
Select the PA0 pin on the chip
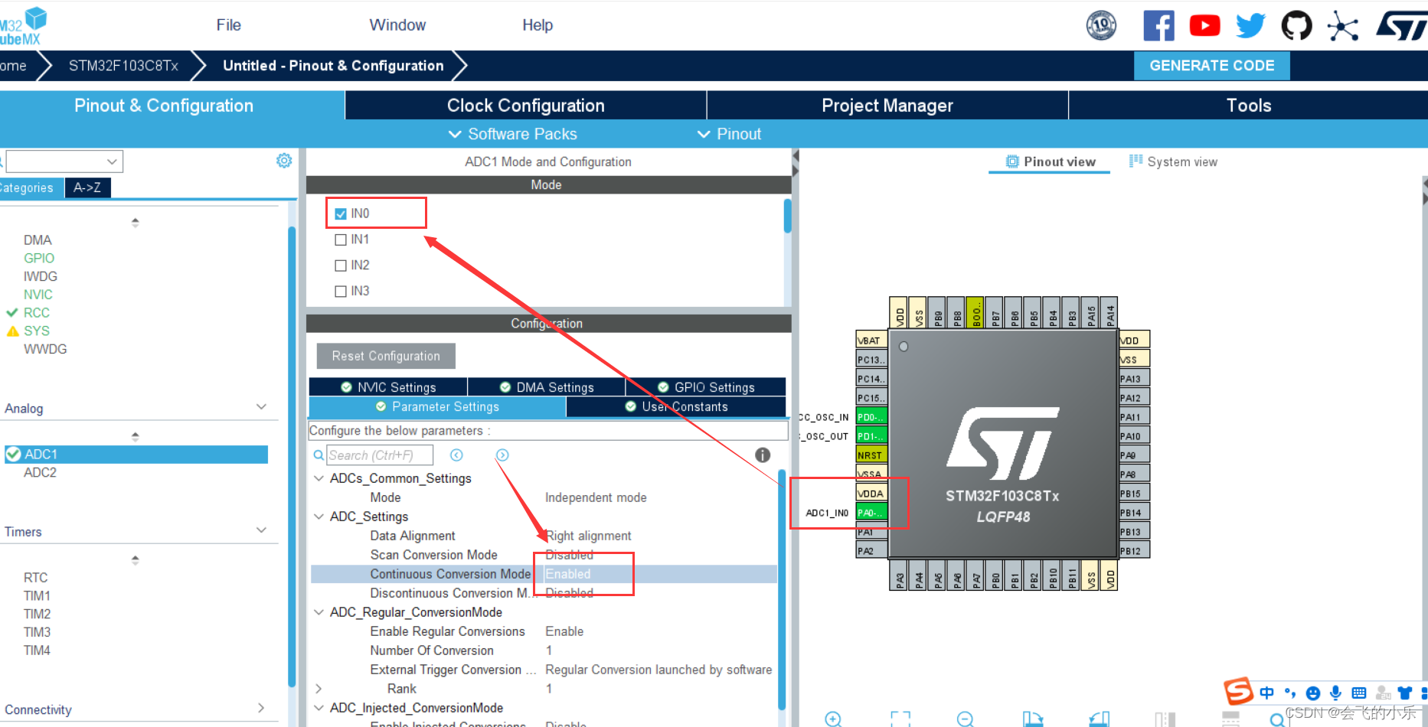point(871,512)
